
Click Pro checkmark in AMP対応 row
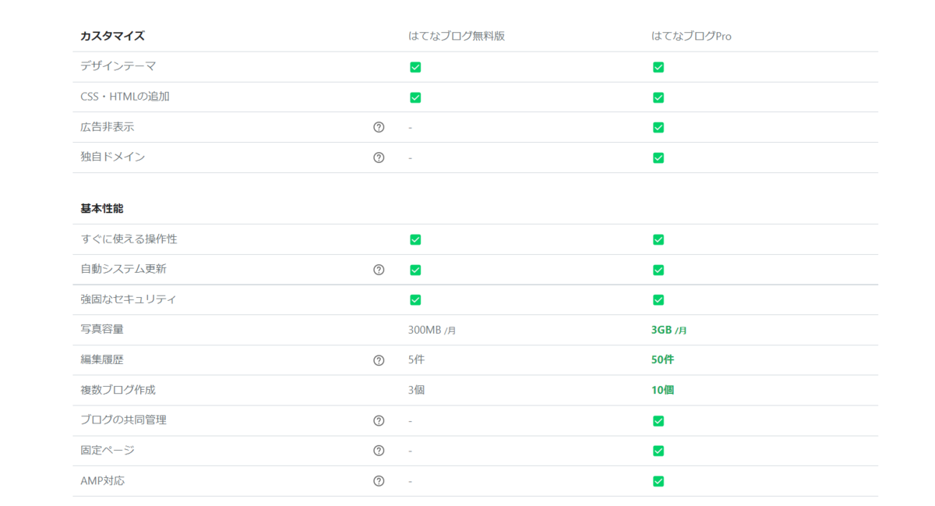tap(658, 481)
